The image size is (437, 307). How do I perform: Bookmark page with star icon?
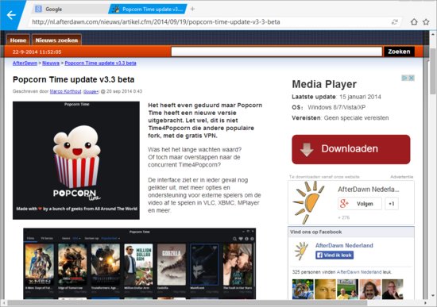click(x=426, y=22)
